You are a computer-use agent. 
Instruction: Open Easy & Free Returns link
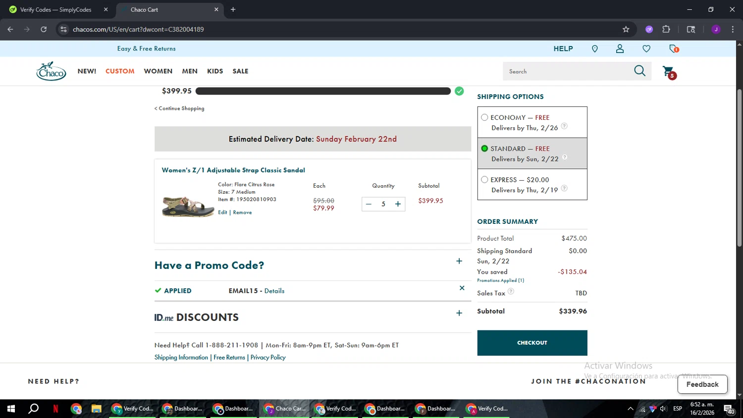[146, 49]
